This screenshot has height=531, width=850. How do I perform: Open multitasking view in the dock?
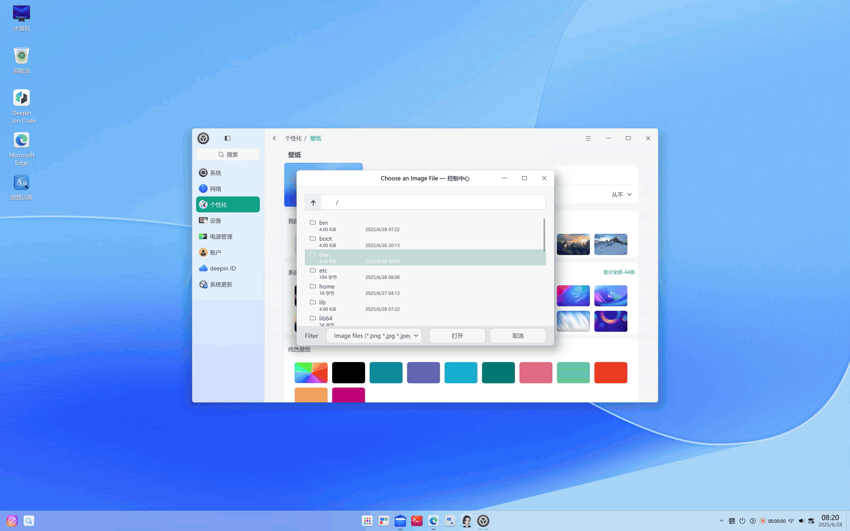(384, 521)
